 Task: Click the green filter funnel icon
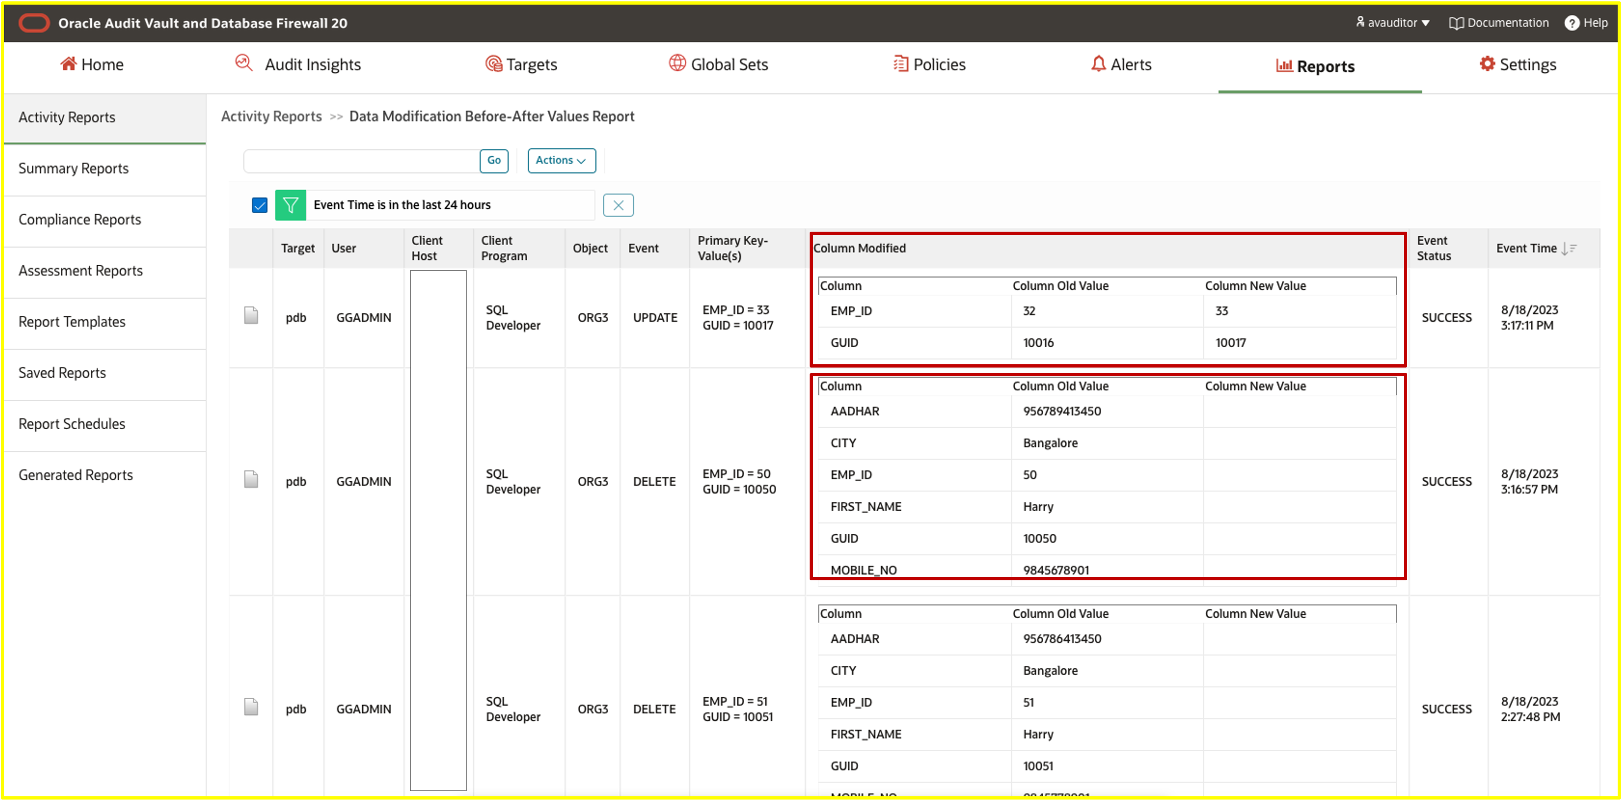(x=290, y=204)
